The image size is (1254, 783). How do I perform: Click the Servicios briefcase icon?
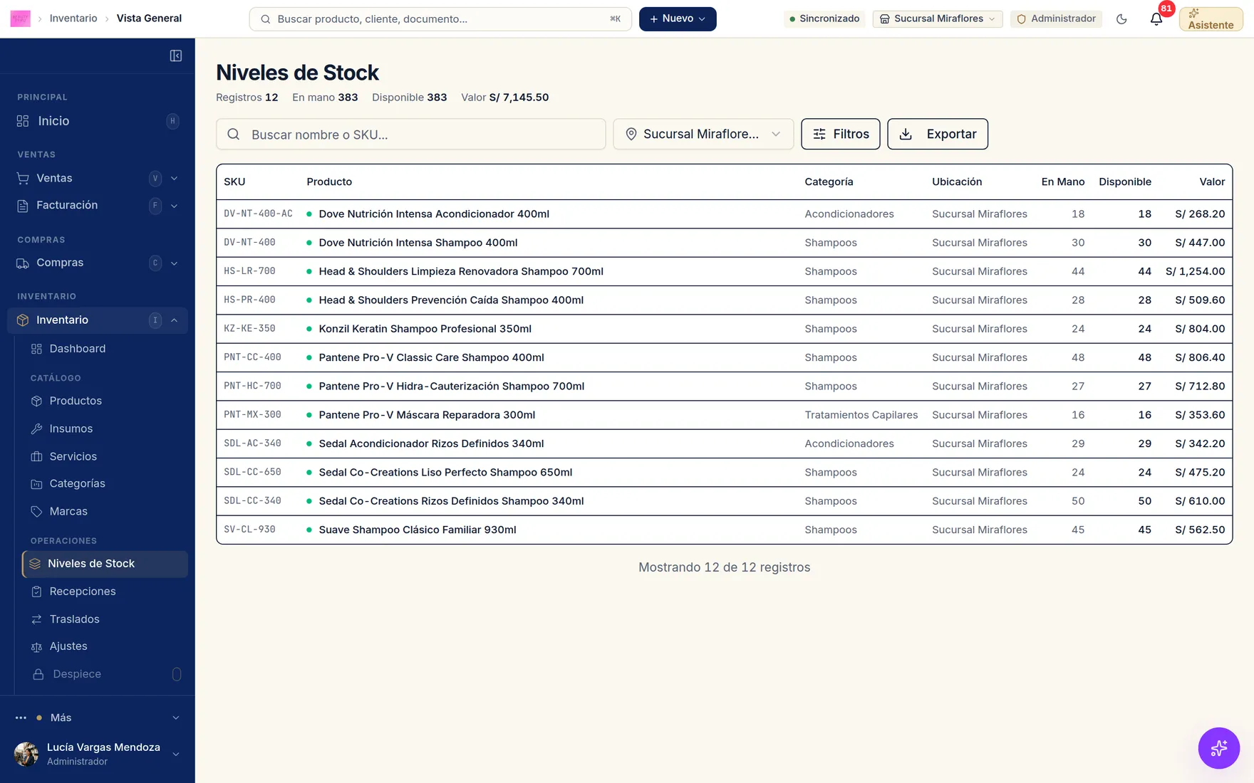[36, 457]
